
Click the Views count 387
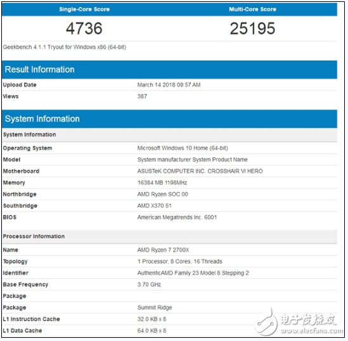click(x=142, y=96)
